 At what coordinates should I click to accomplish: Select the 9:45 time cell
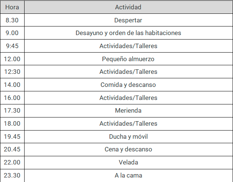point(12,46)
